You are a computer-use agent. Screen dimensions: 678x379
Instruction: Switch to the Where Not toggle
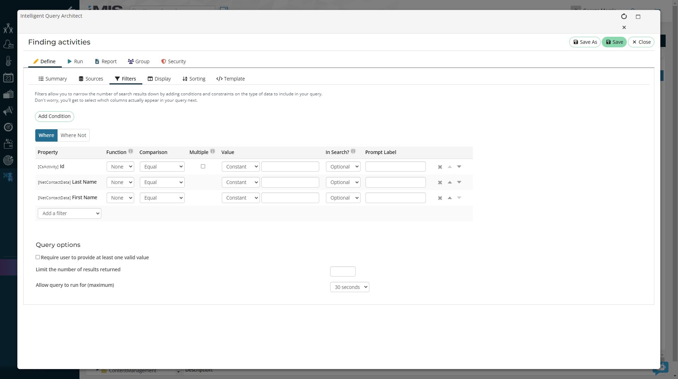(x=73, y=135)
